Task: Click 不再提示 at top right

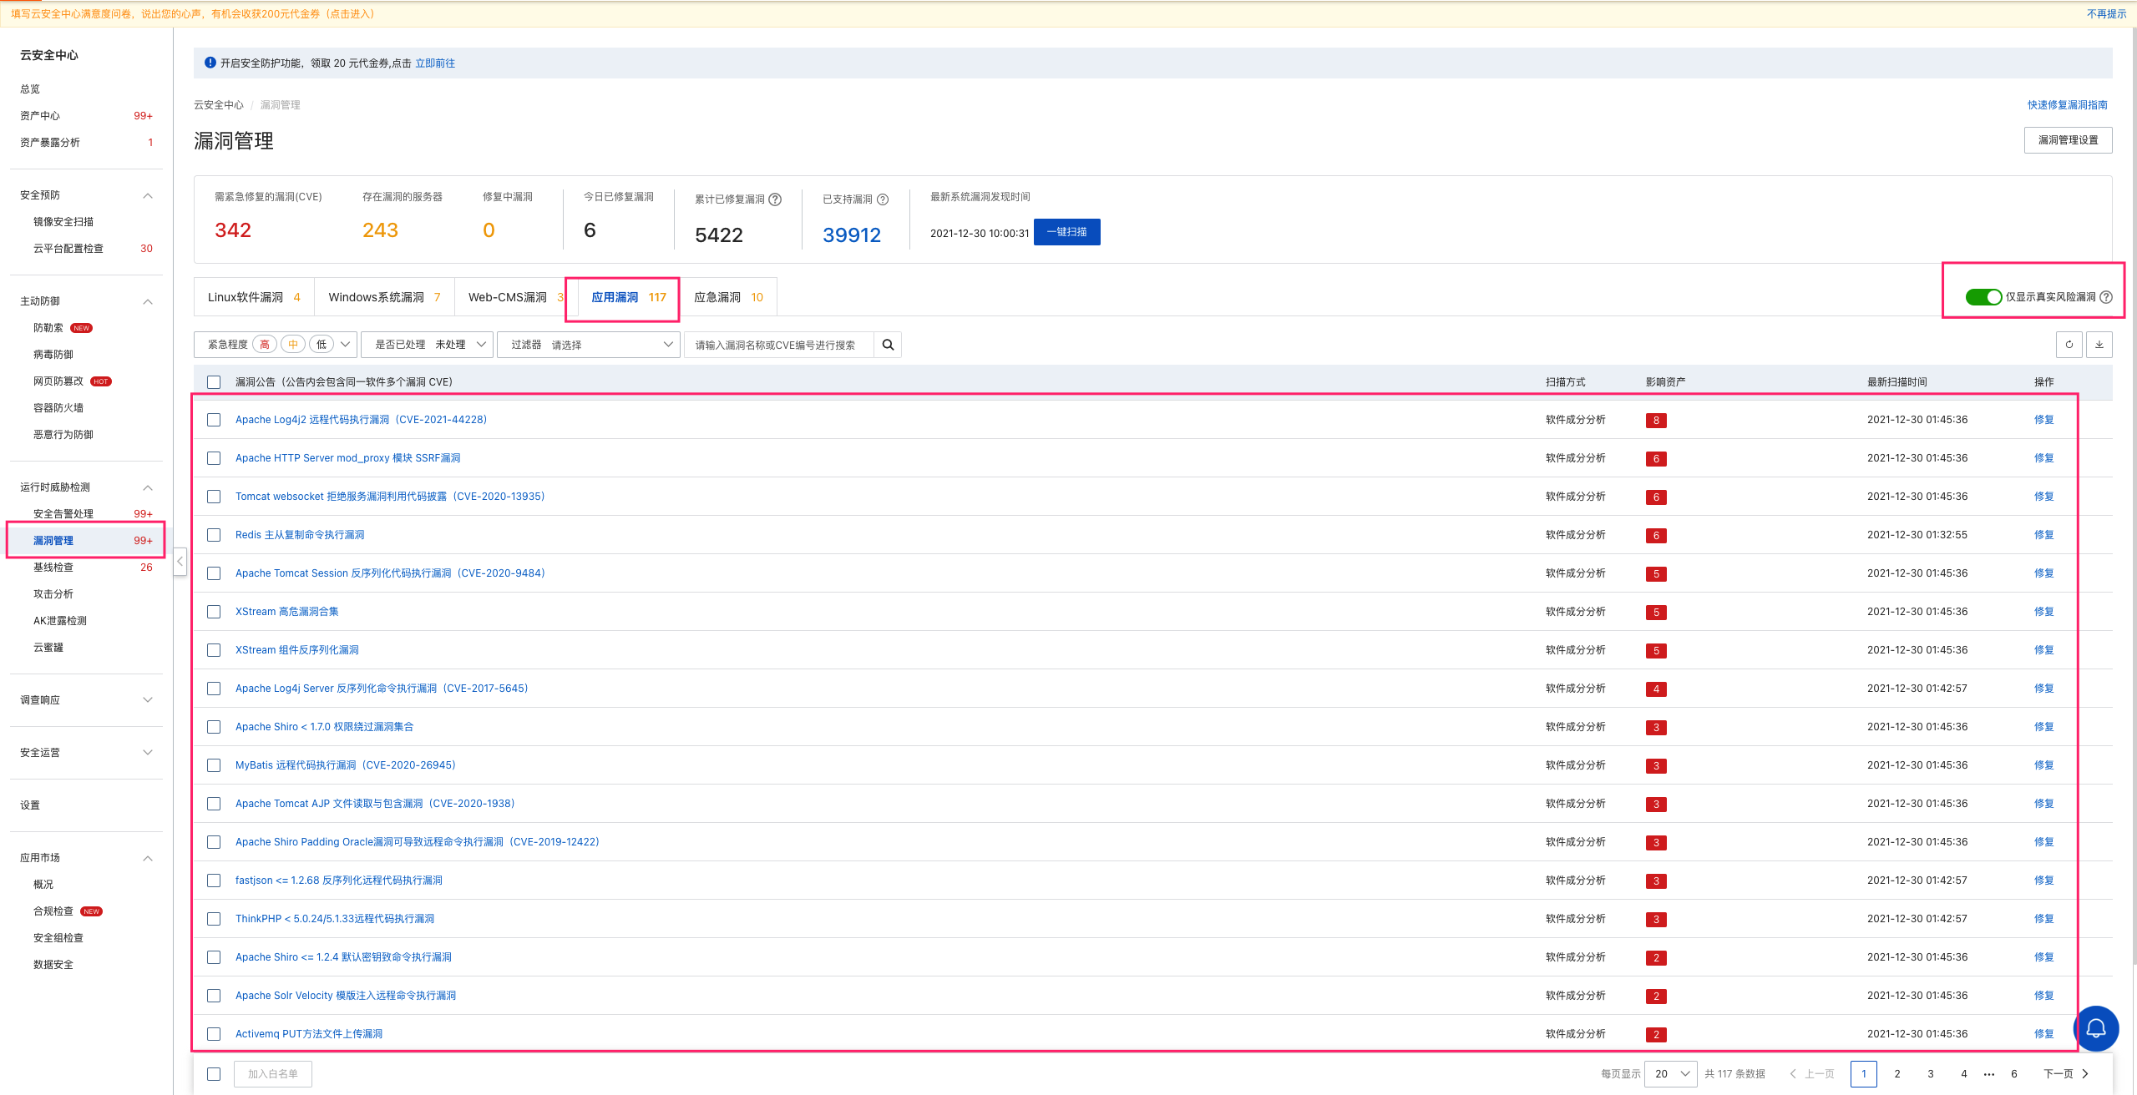Action: (2106, 14)
